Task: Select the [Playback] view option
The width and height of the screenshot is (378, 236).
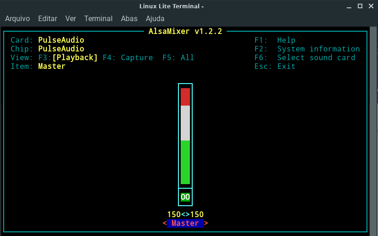Action: (75, 57)
